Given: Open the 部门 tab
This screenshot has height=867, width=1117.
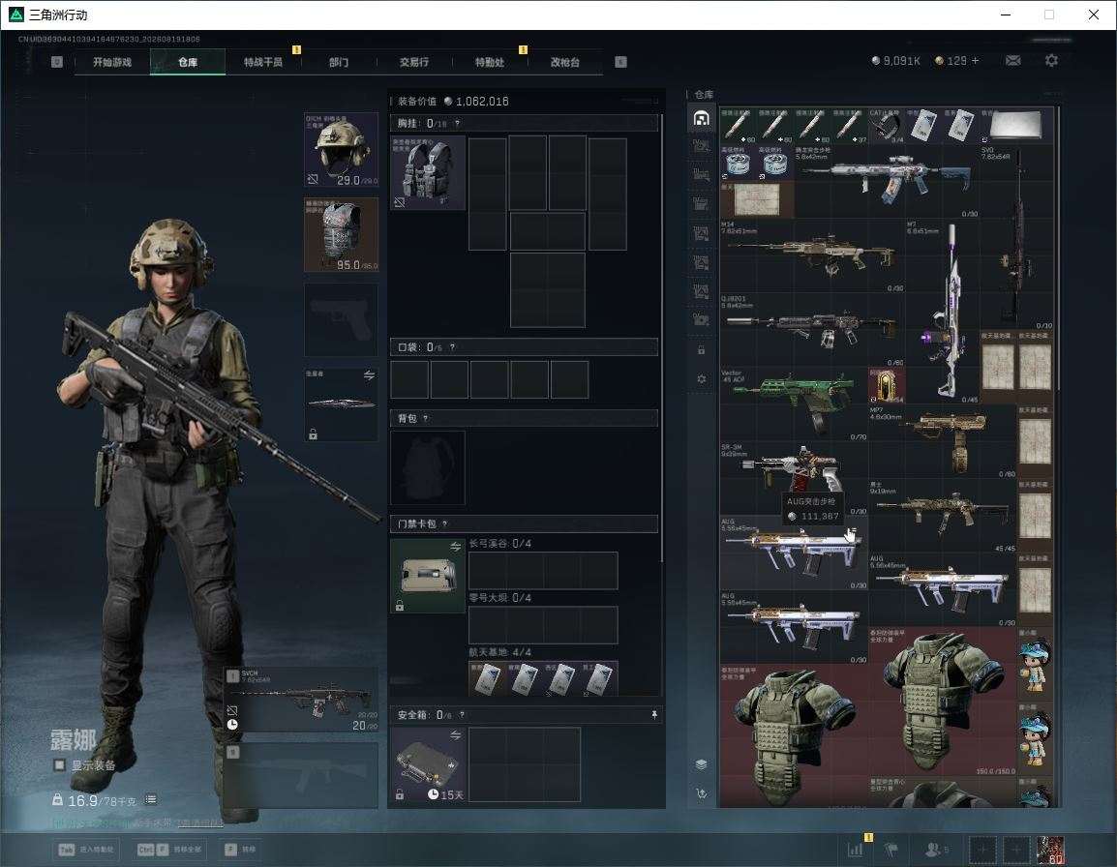Looking at the screenshot, I should point(339,62).
